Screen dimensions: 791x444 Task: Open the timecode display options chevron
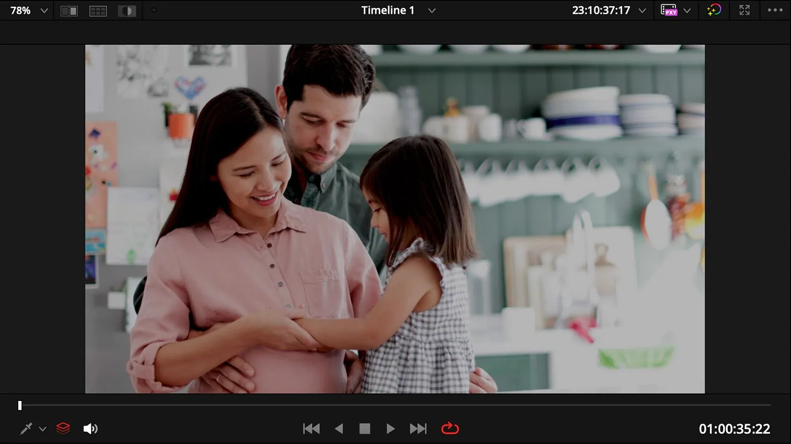(x=642, y=11)
